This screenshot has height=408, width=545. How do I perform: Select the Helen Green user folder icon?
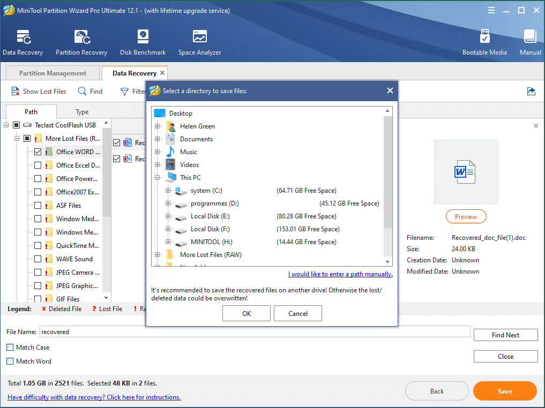(170, 126)
